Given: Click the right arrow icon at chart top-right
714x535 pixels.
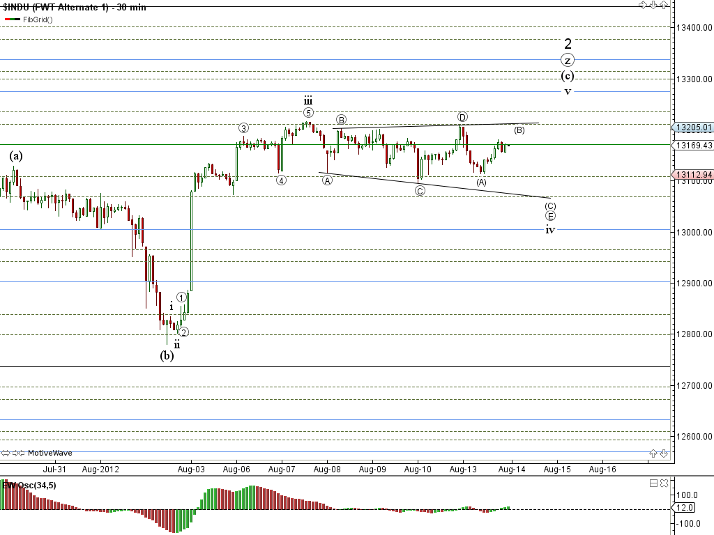Looking at the screenshot, I should click(x=643, y=6).
